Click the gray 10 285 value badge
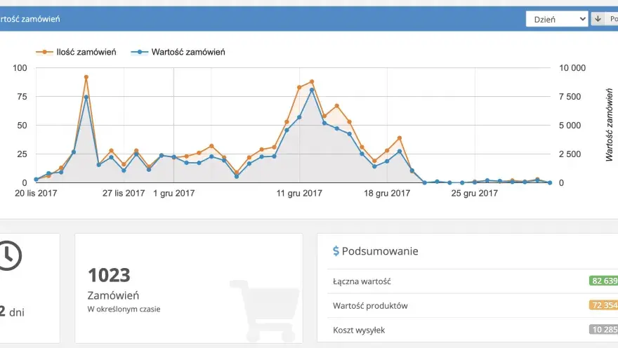618x348 pixels. [x=603, y=330]
